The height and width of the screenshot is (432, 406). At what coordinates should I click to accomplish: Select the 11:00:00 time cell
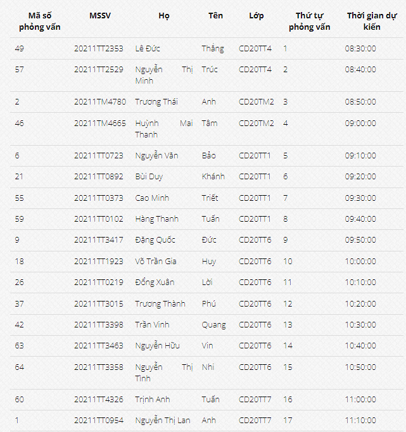coord(360,400)
